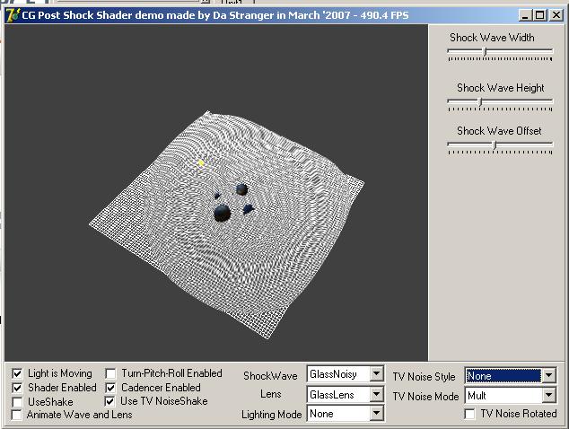Viewport: 569px width, 429px height.
Task: Toggle Use TV NoiseShake checkbox
Action: 109,401
